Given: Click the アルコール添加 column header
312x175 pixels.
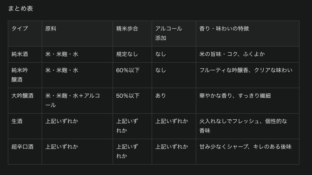Looking at the screenshot, I should (174, 34).
